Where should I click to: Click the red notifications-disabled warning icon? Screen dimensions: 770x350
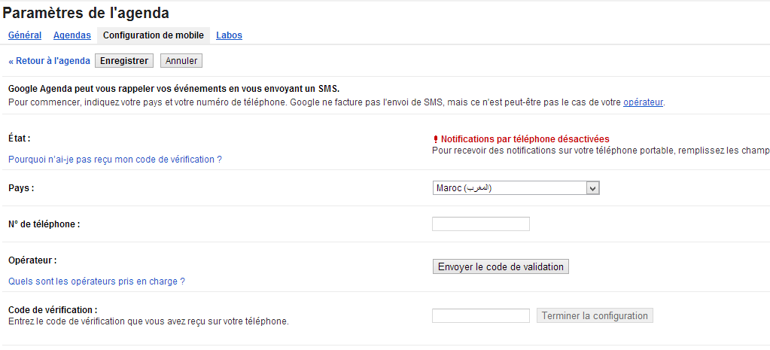[435, 139]
